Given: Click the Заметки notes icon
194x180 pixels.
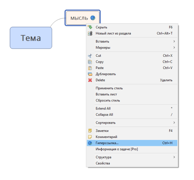Looking at the screenshot, I should point(90,131).
